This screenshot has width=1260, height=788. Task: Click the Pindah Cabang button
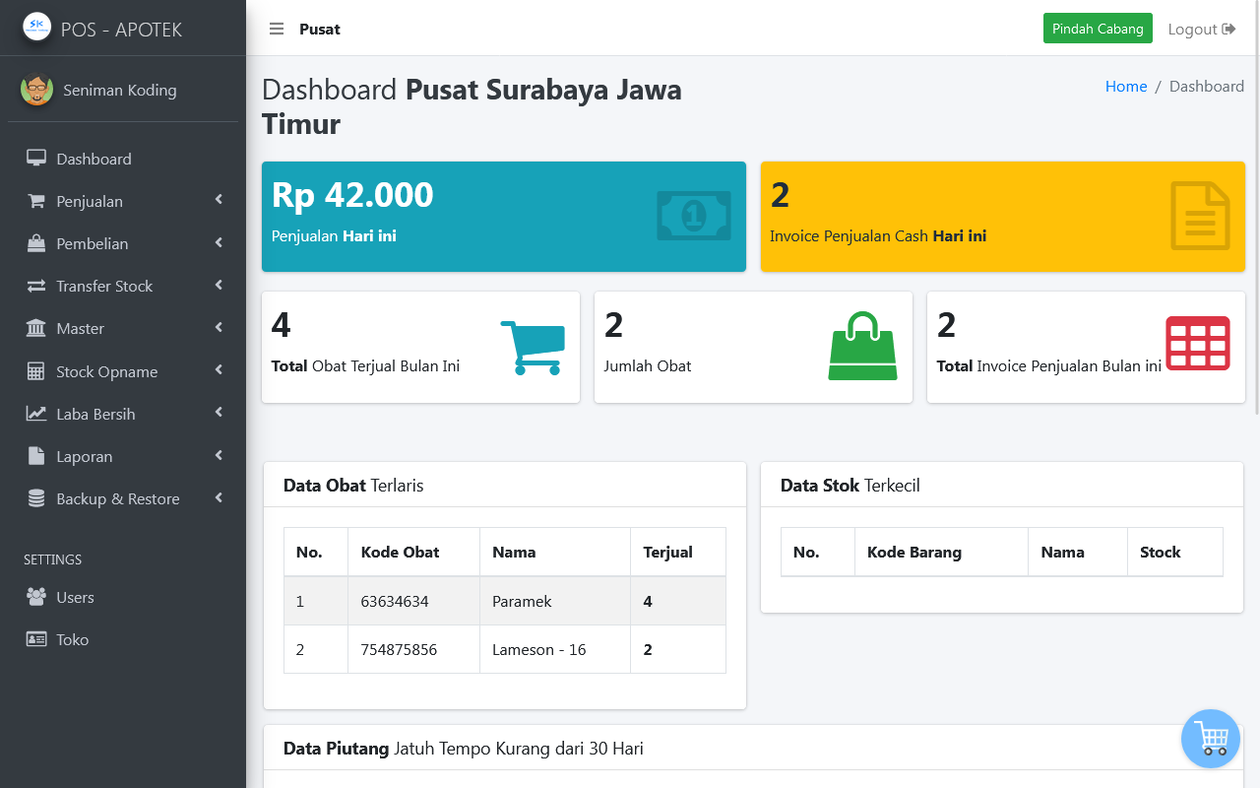pos(1098,29)
